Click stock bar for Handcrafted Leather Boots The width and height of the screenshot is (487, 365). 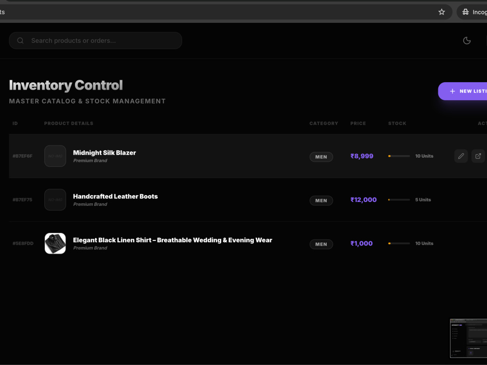pyautogui.click(x=399, y=200)
